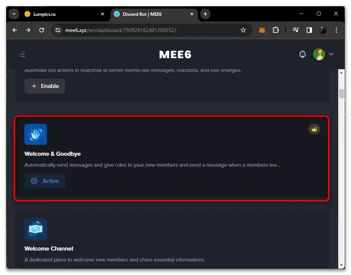351x275 pixels.
Task: Click the premium crown badge icon
Action: 314,129
